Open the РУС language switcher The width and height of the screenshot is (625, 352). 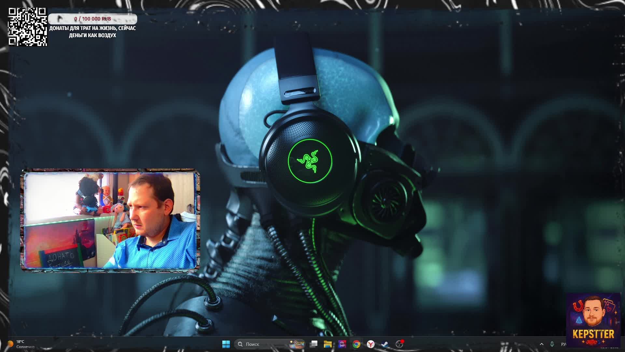(x=564, y=344)
